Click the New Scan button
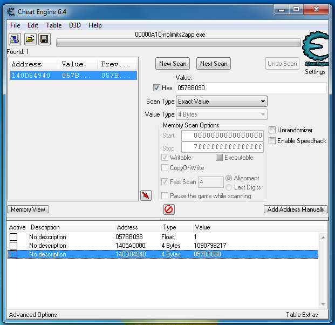 tap(173, 64)
